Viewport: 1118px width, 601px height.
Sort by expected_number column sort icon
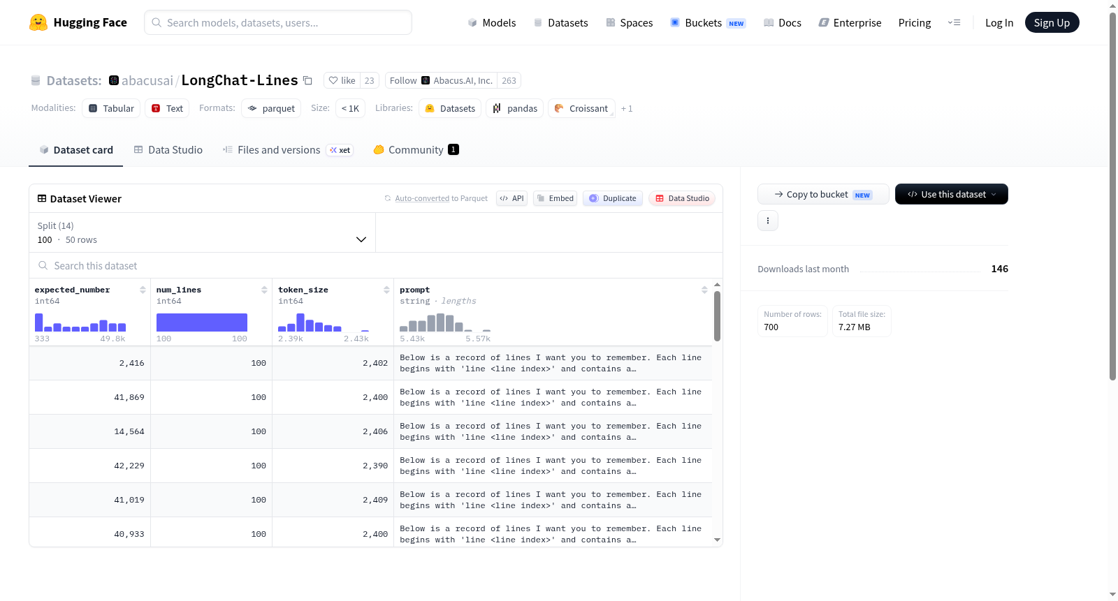point(143,290)
